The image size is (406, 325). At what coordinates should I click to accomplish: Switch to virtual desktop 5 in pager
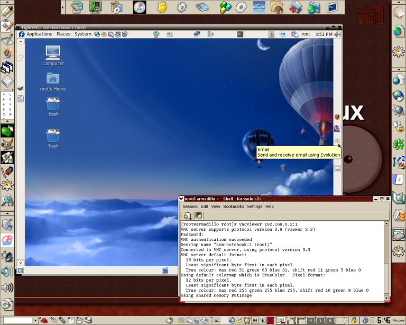320,321
